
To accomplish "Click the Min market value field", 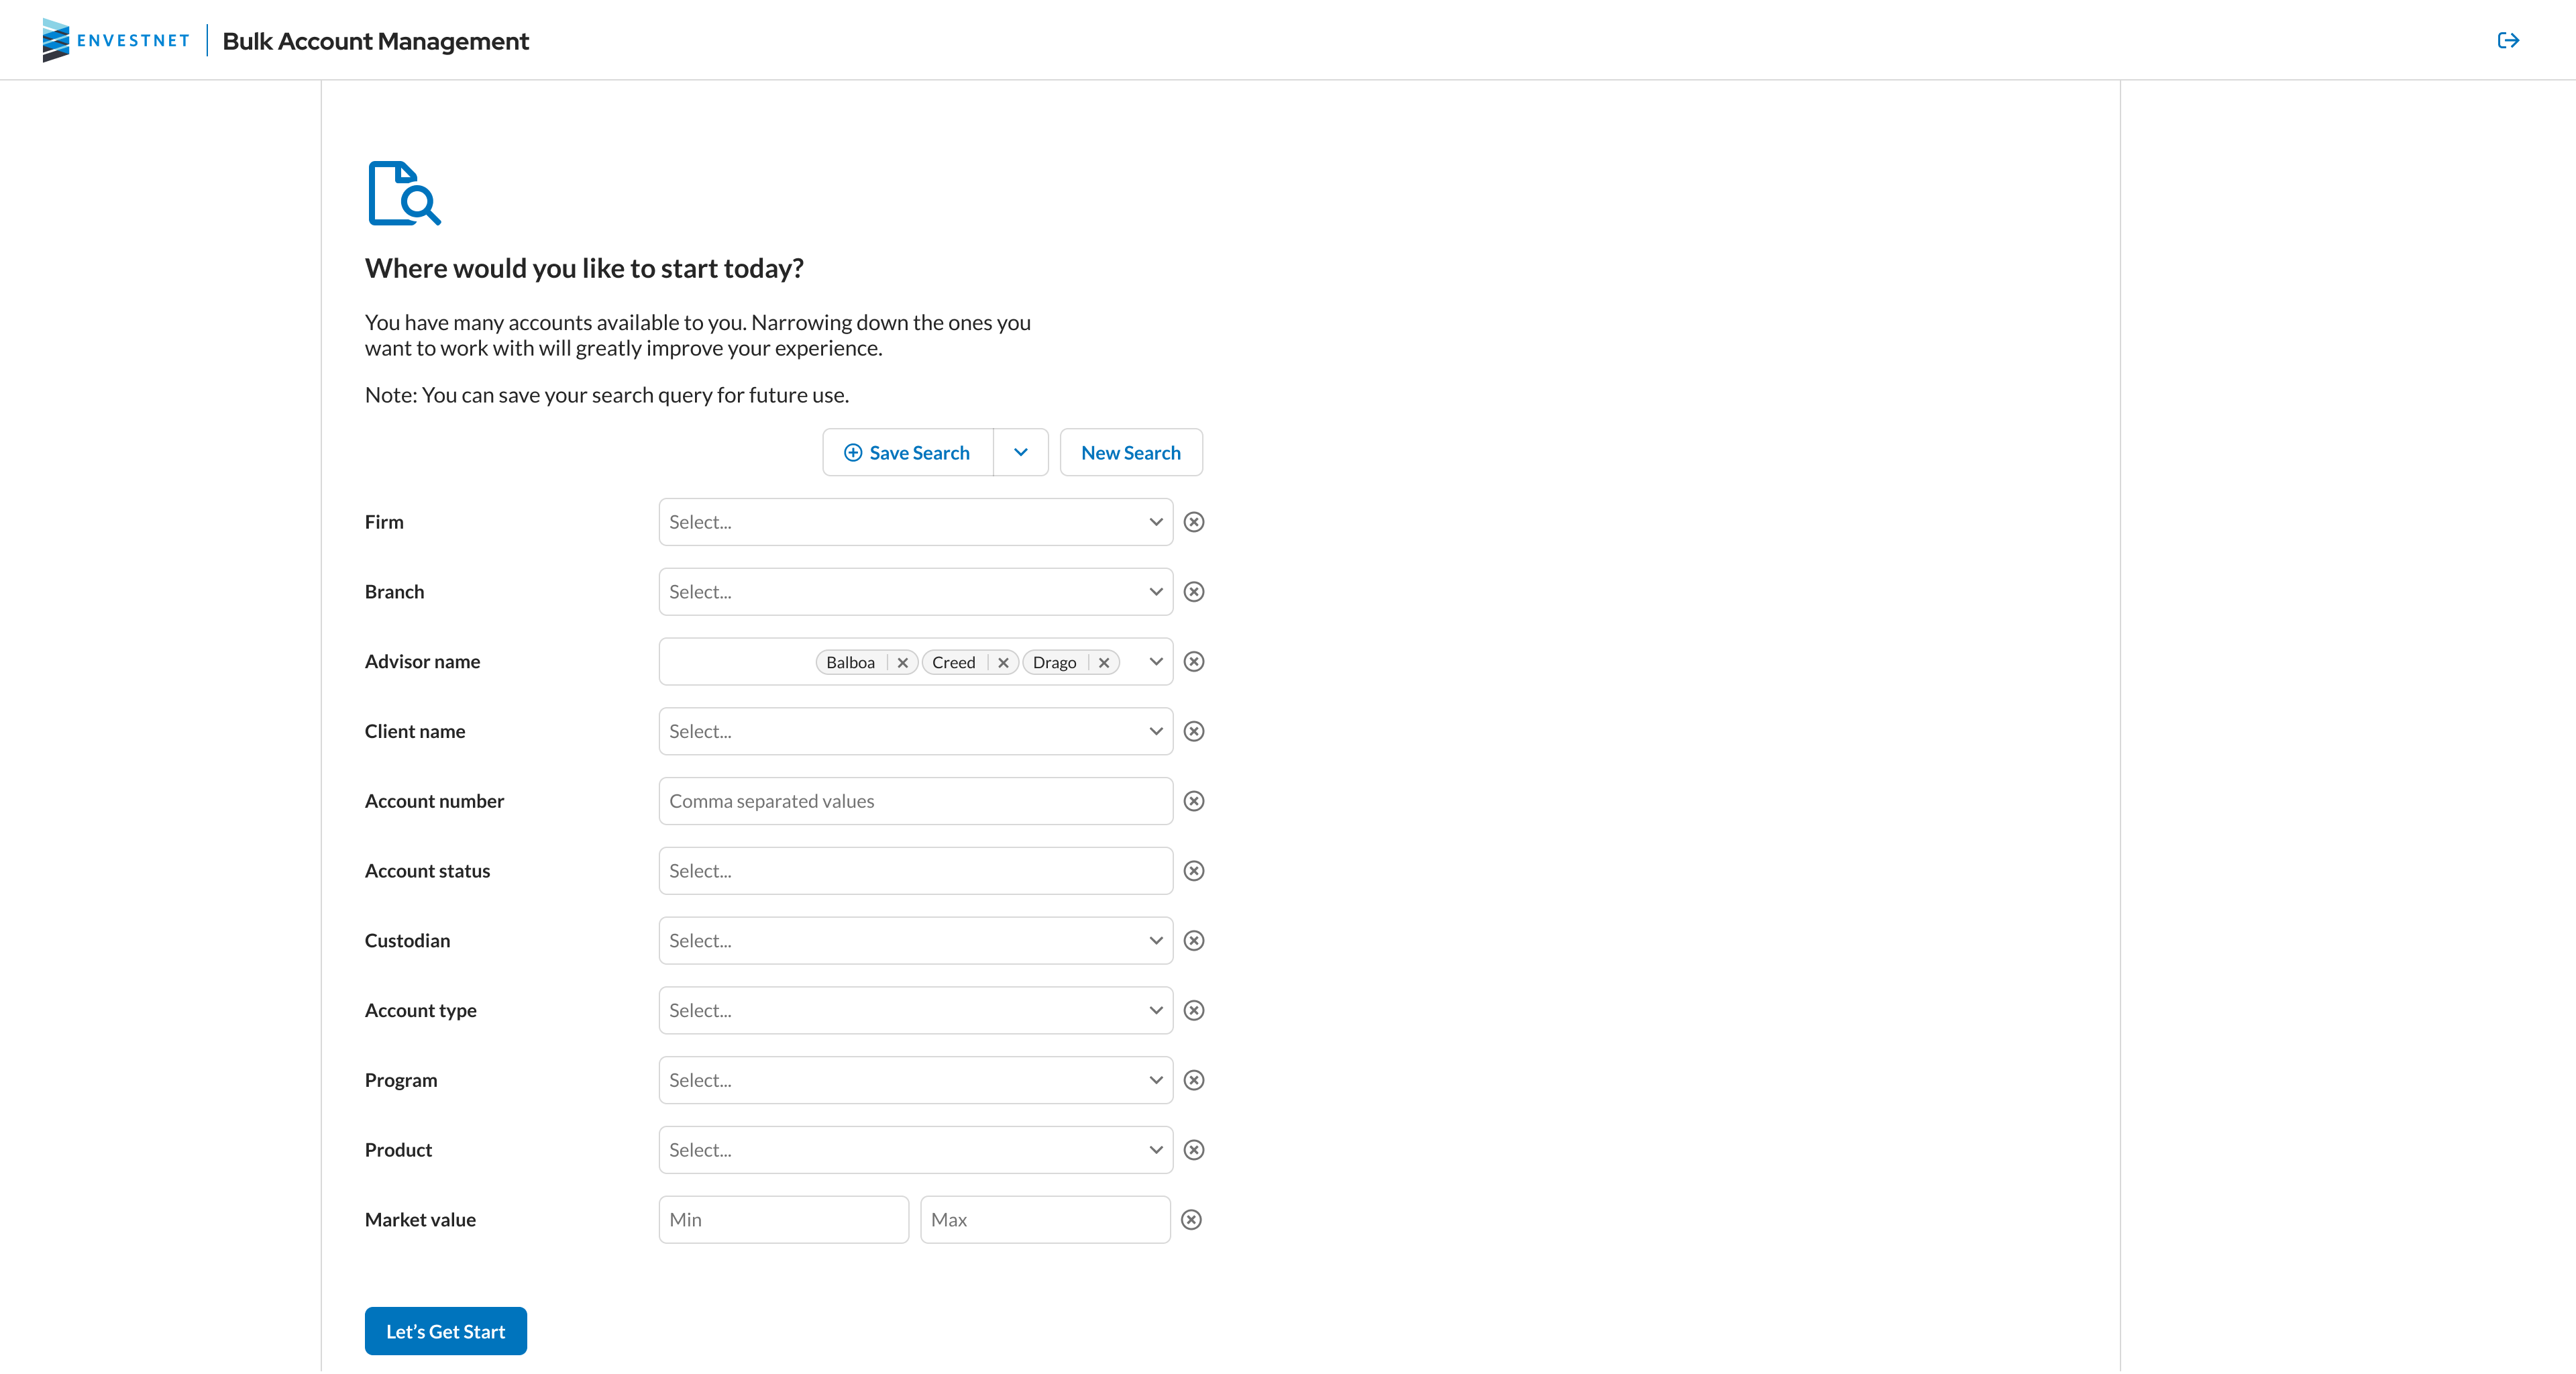I will coord(783,1219).
